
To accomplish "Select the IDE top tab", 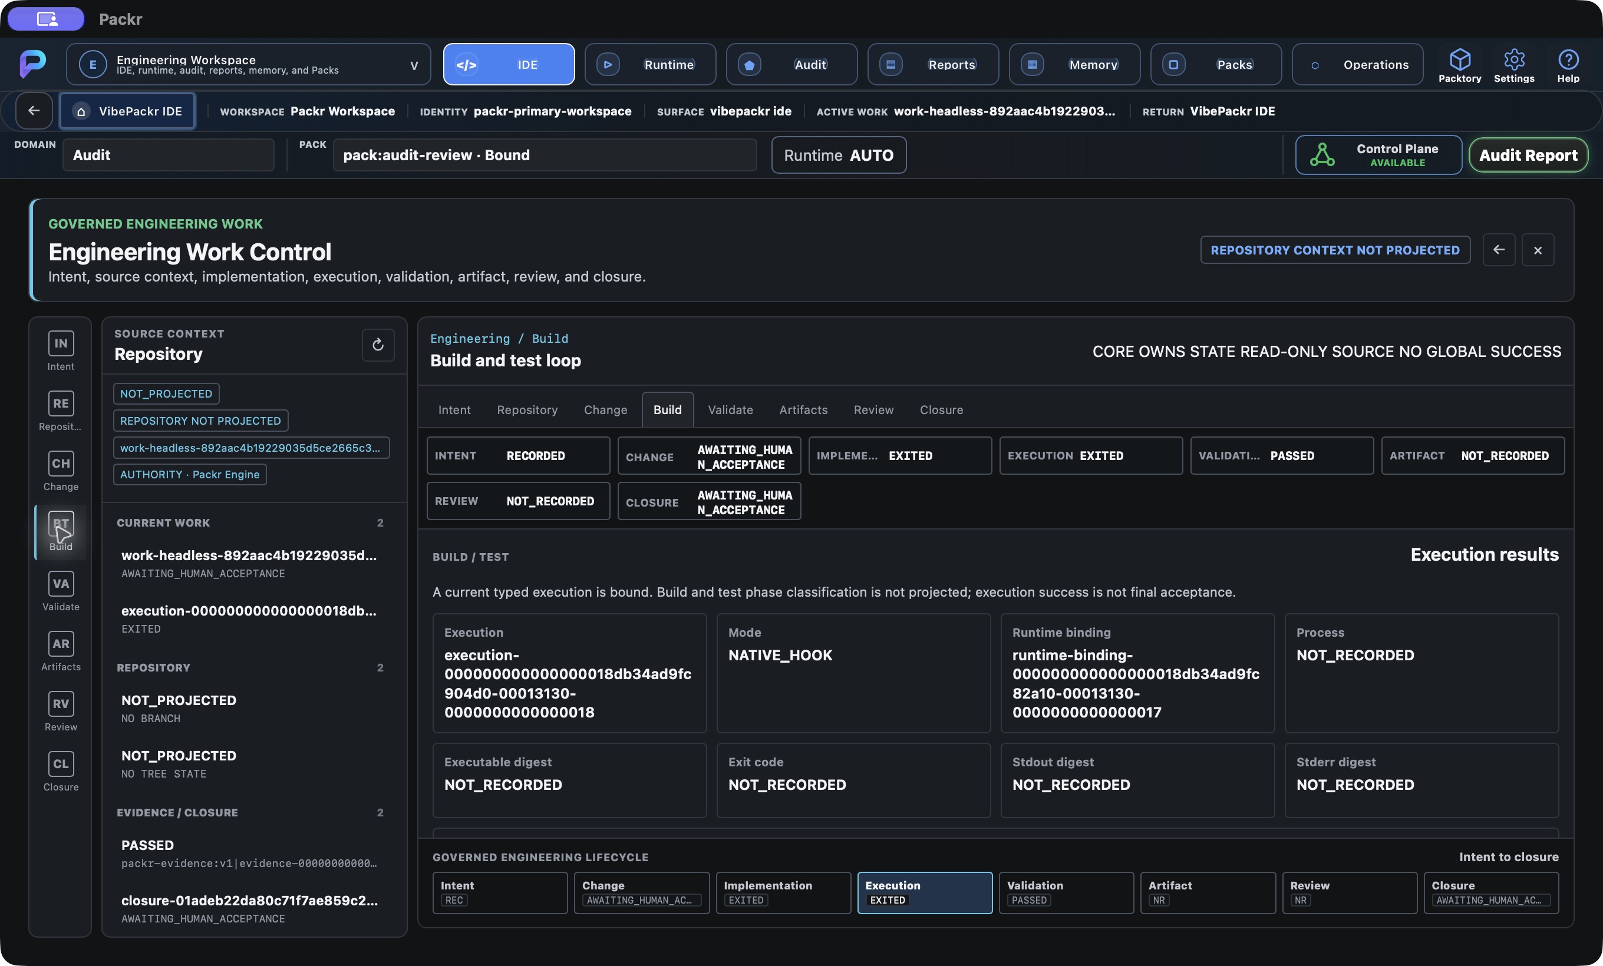I will tap(509, 64).
